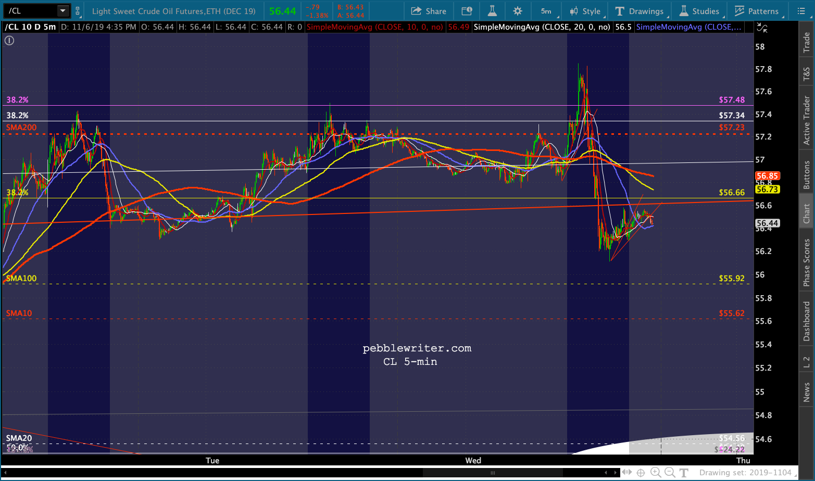Viewport: 815px width, 481px height.
Task: Click the chart info circle icon
Action: click(x=9, y=40)
